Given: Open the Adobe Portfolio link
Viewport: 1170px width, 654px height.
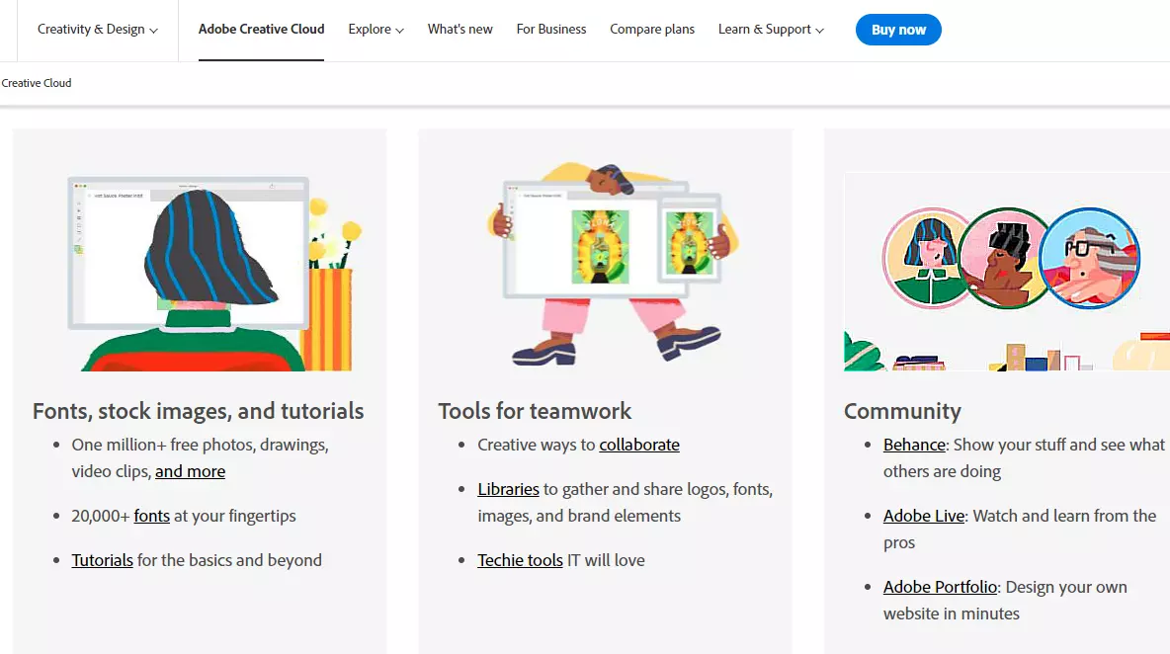Looking at the screenshot, I should coord(940,587).
